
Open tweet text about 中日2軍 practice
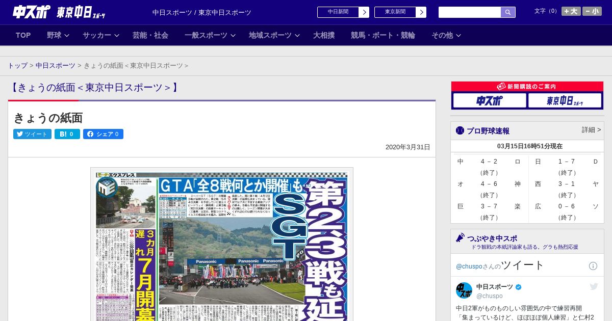[525, 312]
